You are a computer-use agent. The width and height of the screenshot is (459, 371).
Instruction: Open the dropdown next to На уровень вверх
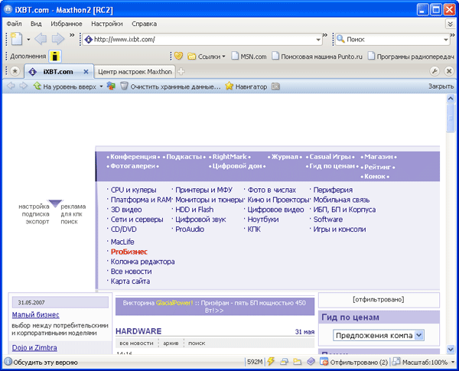tap(101, 86)
